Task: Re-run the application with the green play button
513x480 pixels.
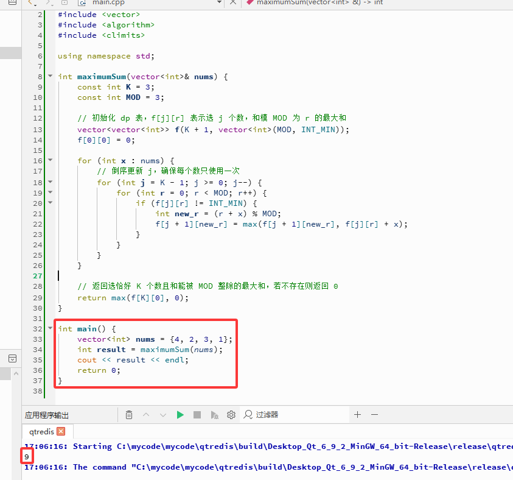Action: click(180, 415)
